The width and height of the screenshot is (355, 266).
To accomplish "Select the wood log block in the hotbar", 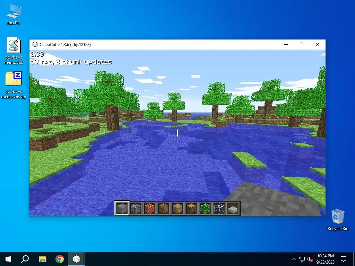I will pos(191,208).
